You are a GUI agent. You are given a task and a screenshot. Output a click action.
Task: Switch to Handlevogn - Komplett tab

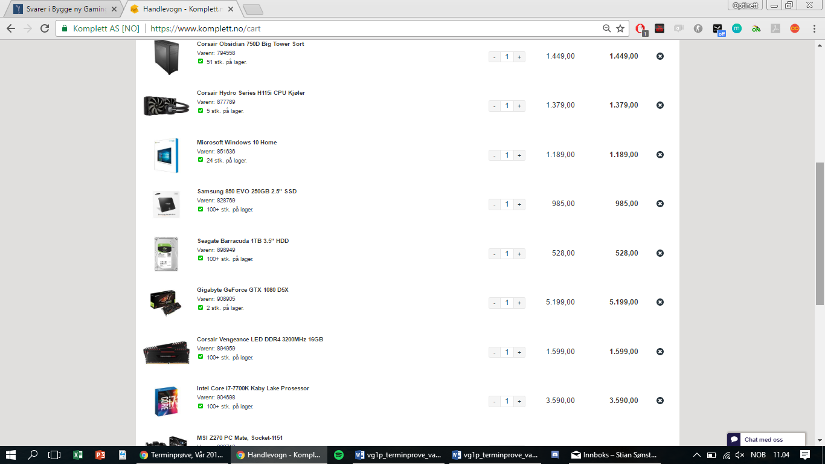click(x=181, y=9)
